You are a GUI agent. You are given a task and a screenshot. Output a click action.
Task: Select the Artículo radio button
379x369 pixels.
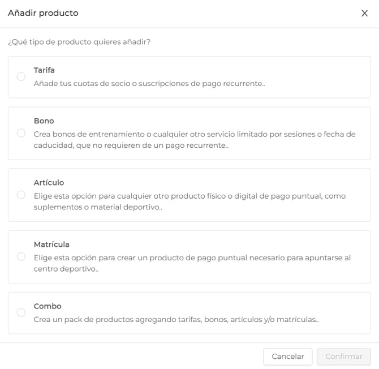(x=21, y=195)
